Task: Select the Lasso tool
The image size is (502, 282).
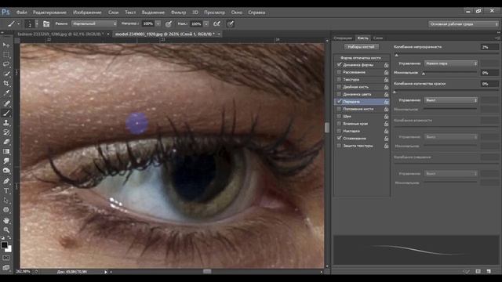Action: point(6,64)
